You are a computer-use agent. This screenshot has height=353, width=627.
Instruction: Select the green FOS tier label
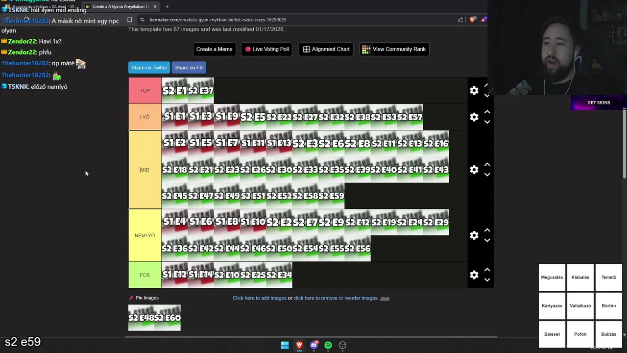point(145,275)
